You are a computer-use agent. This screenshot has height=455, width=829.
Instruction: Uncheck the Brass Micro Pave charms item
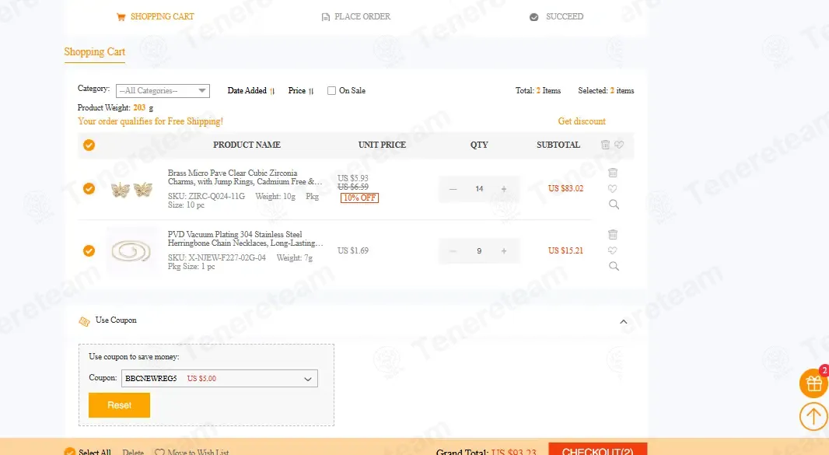pos(89,189)
